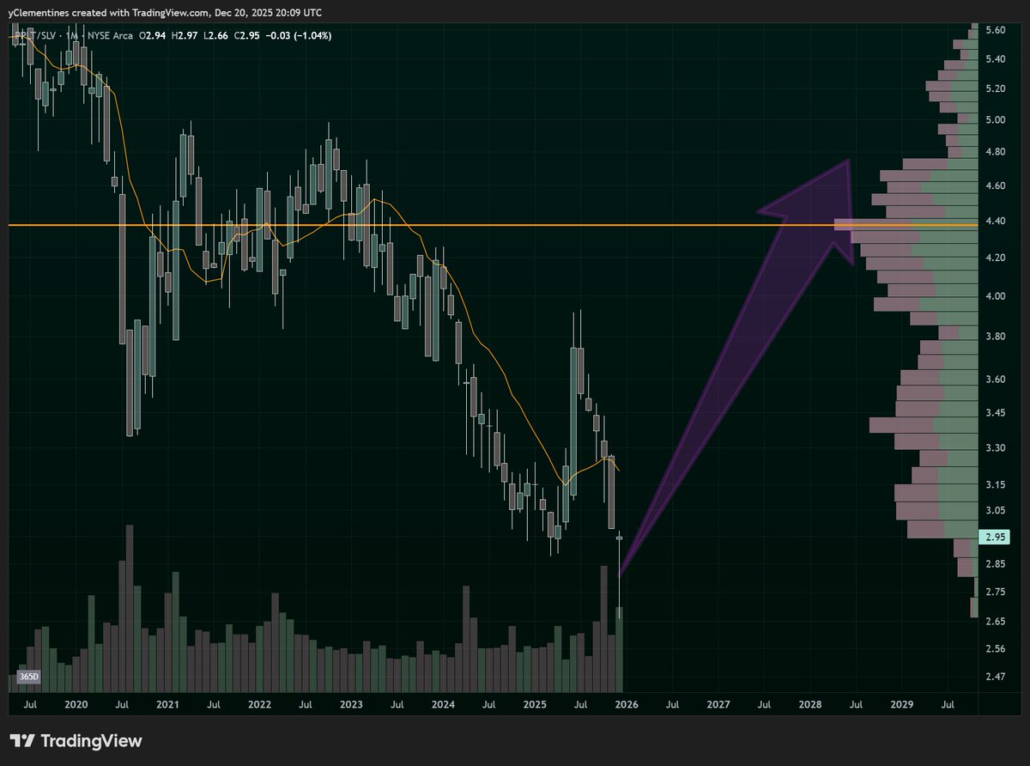The height and width of the screenshot is (766, 1030).
Task: Select the NYSE Arca exchange label
Action: click(x=109, y=36)
